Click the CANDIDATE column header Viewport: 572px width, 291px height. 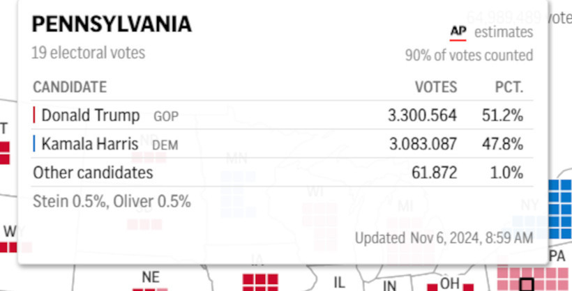[x=70, y=87]
